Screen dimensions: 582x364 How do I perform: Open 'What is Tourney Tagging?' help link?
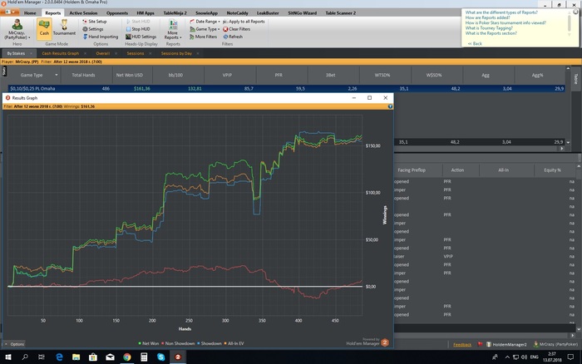click(489, 27)
